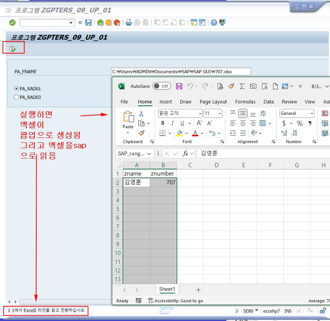Switch to the Draw ribbon tab
This screenshot has height=321, width=330.
(x=185, y=102)
